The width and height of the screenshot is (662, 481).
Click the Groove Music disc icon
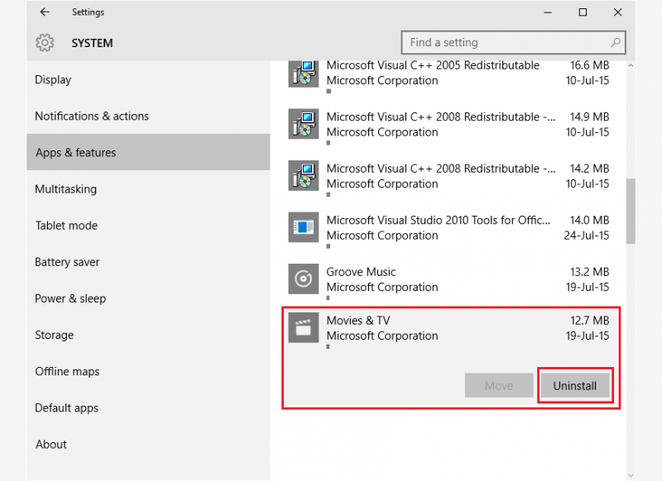304,279
